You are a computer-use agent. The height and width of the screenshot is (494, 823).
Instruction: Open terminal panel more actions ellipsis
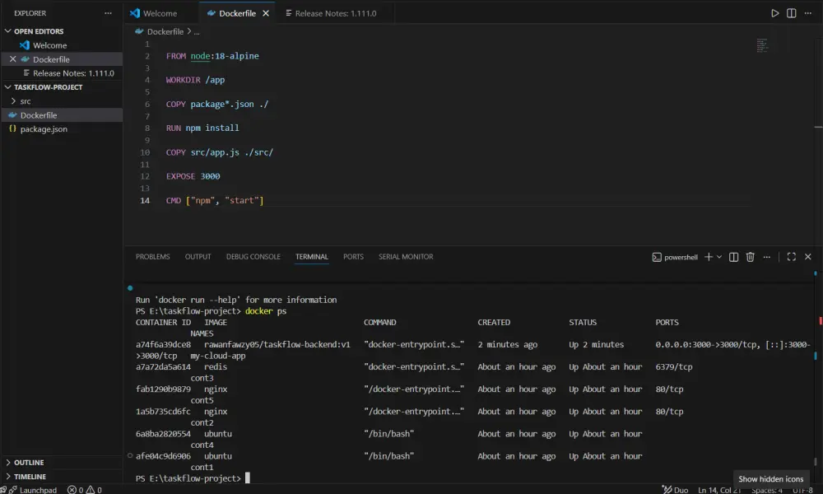click(x=767, y=257)
